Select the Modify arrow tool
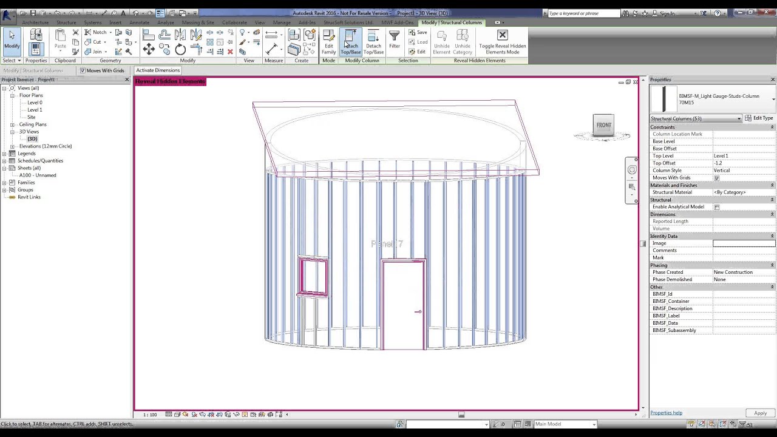 pos(12,40)
